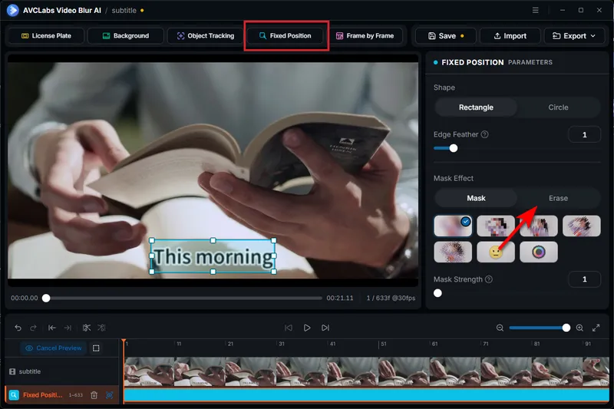Click the bottom-right handle of mask box
614x409 pixels.
[274, 271]
